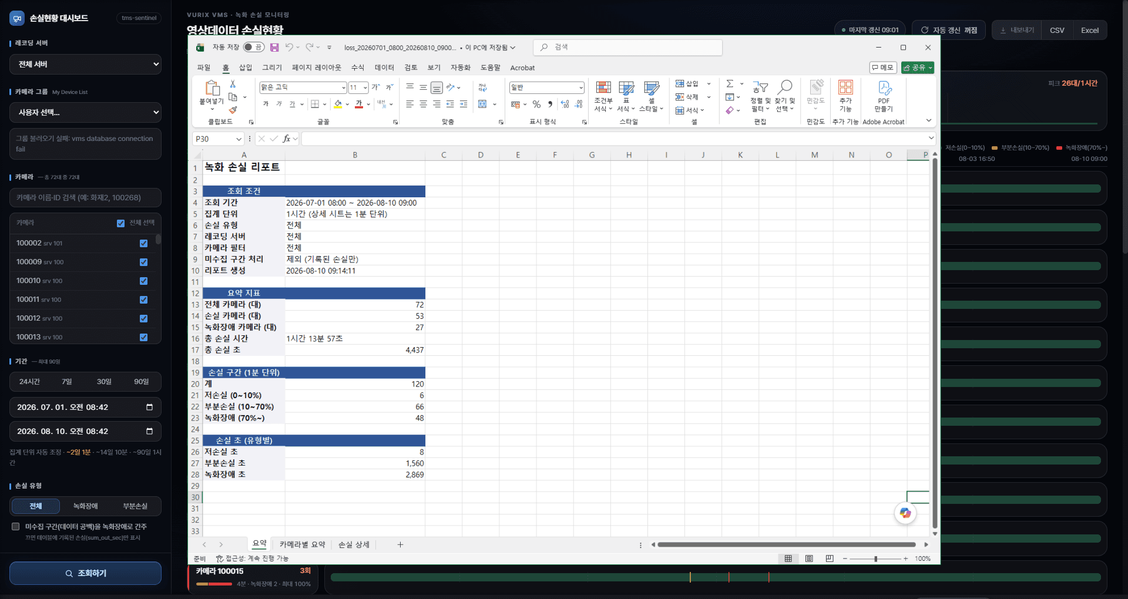
Task: Switch to the 카메라별 요약 sheet tab
Action: coord(303,544)
